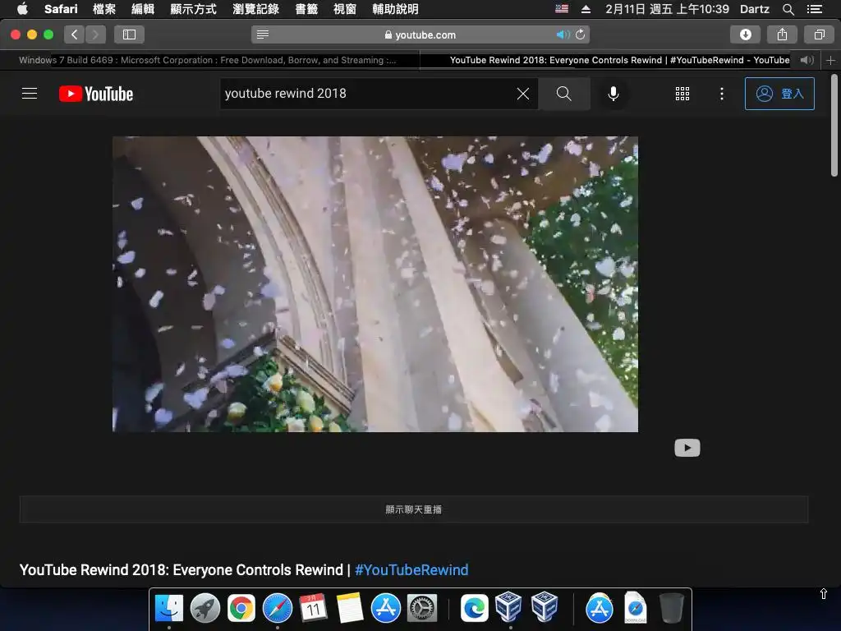This screenshot has width=841, height=631.
Task: Open the input source flag menu
Action: coord(562,8)
